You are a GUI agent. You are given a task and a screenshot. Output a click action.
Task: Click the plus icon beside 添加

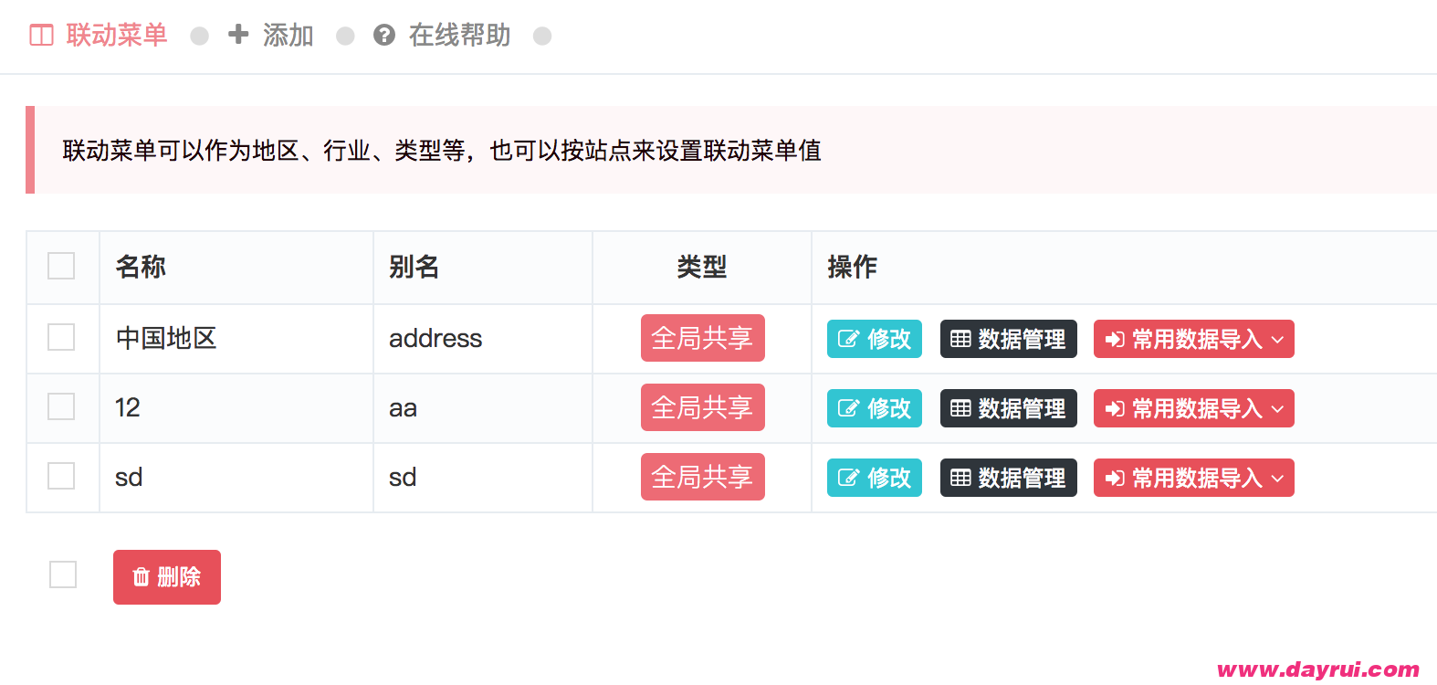pyautogui.click(x=238, y=35)
